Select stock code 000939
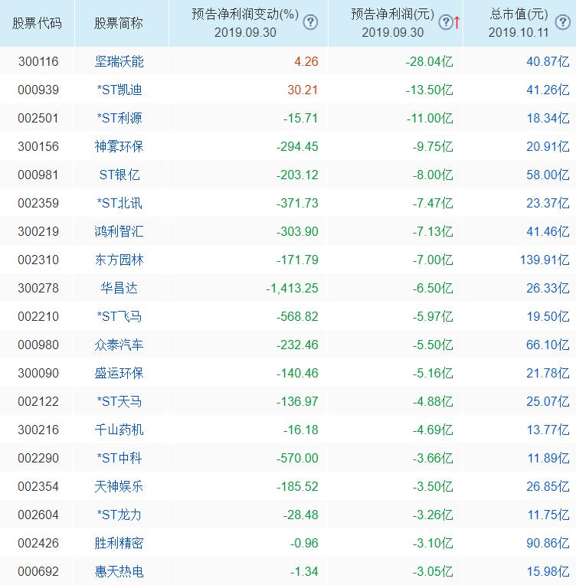 pyautogui.click(x=38, y=90)
